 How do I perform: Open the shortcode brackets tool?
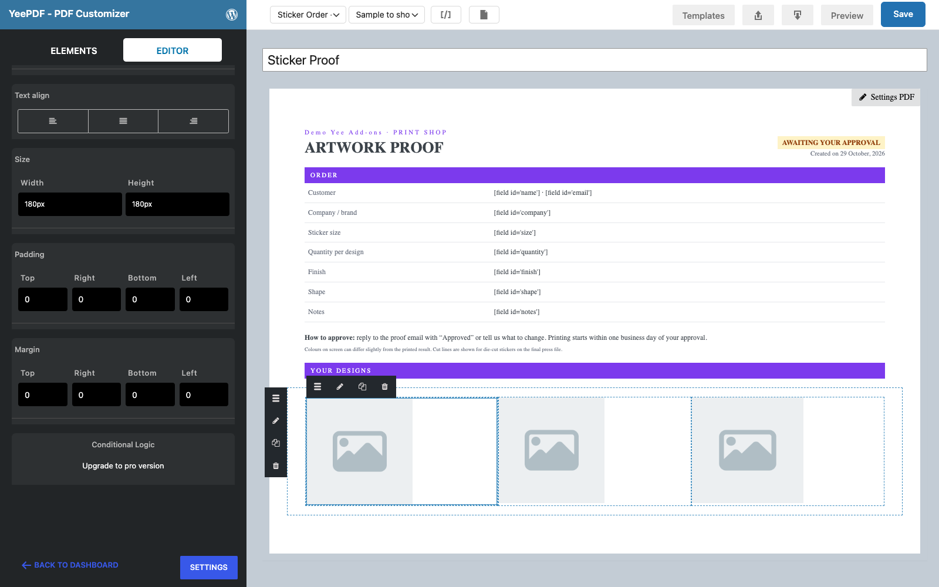[x=446, y=15]
